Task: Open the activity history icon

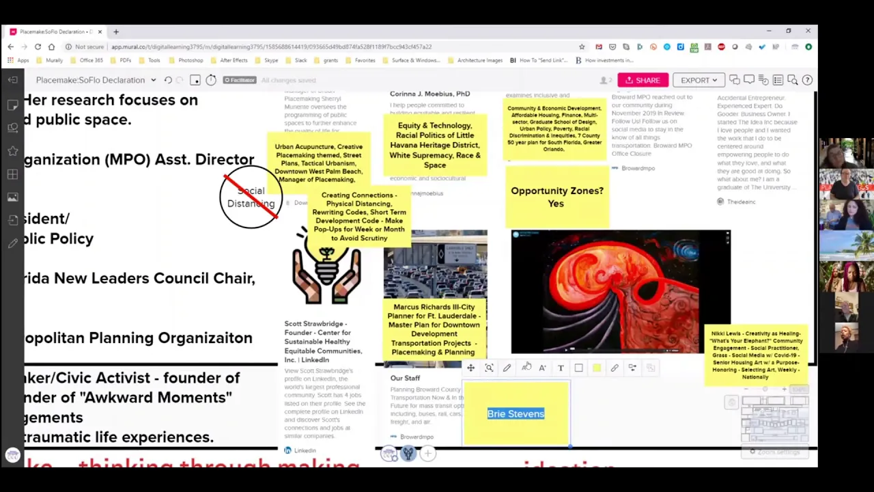Action: (x=764, y=80)
